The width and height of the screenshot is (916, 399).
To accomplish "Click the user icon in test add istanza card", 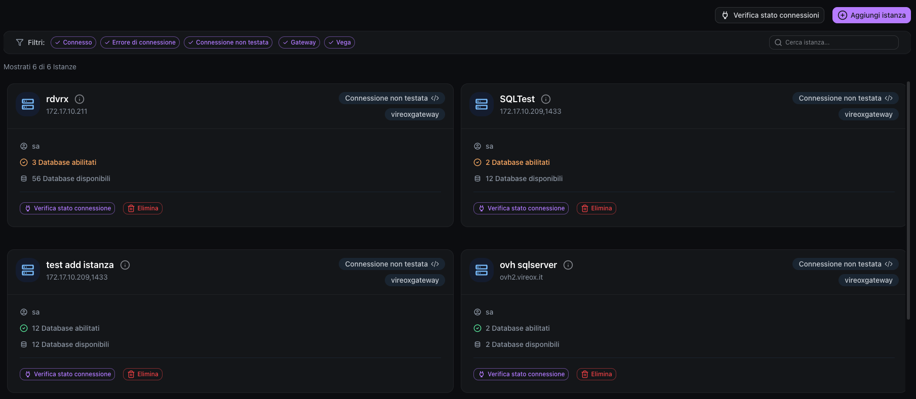I will [24, 312].
